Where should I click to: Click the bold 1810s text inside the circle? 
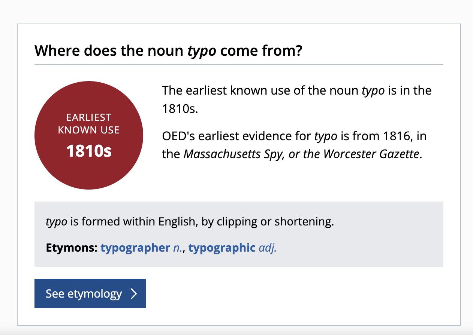pos(89,151)
